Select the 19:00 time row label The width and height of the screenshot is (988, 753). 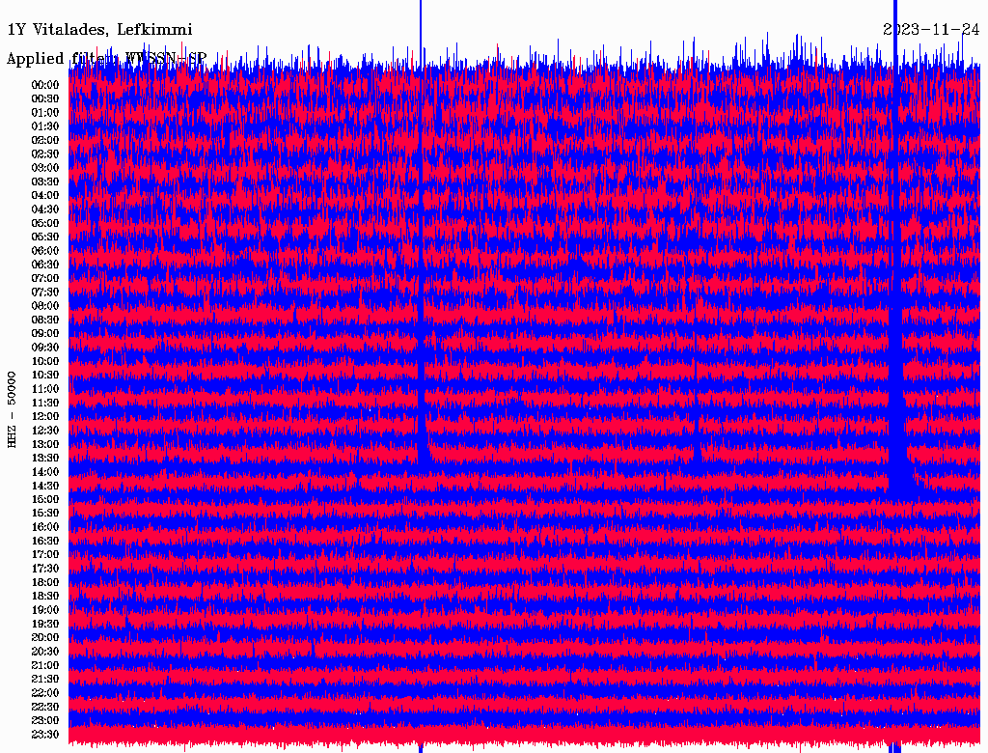(x=45, y=610)
